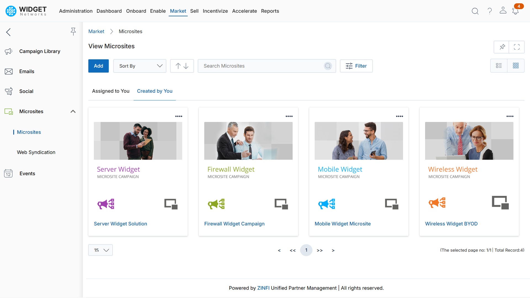Open the Sort By dropdown
The width and height of the screenshot is (530, 298).
[x=140, y=66]
